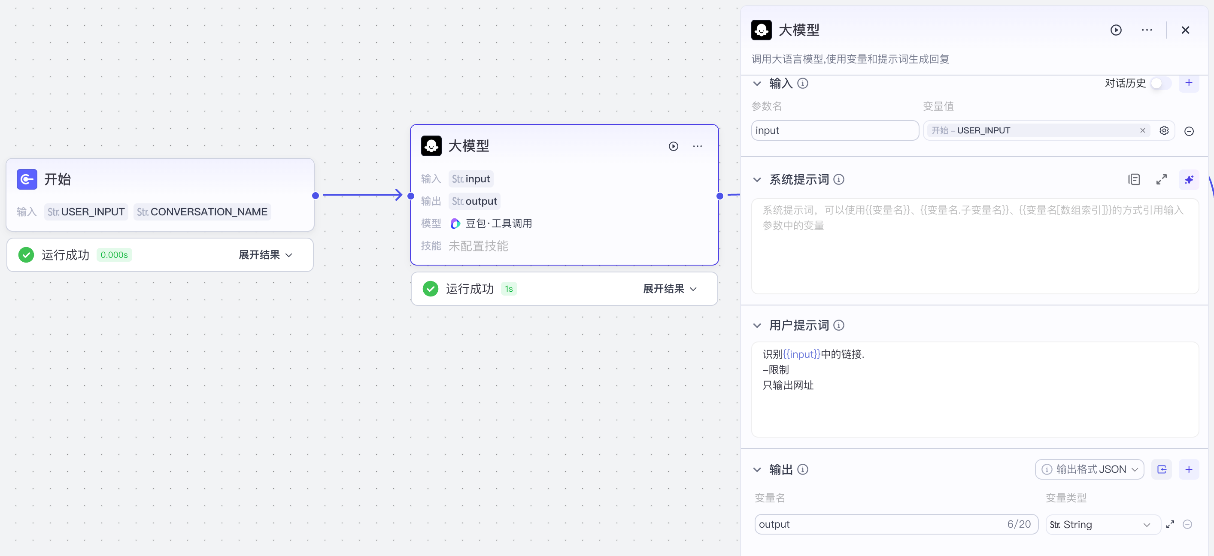Screen dimensions: 1214x556
Task: Expand the system prompt editor to fullscreen
Action: 1161,179
